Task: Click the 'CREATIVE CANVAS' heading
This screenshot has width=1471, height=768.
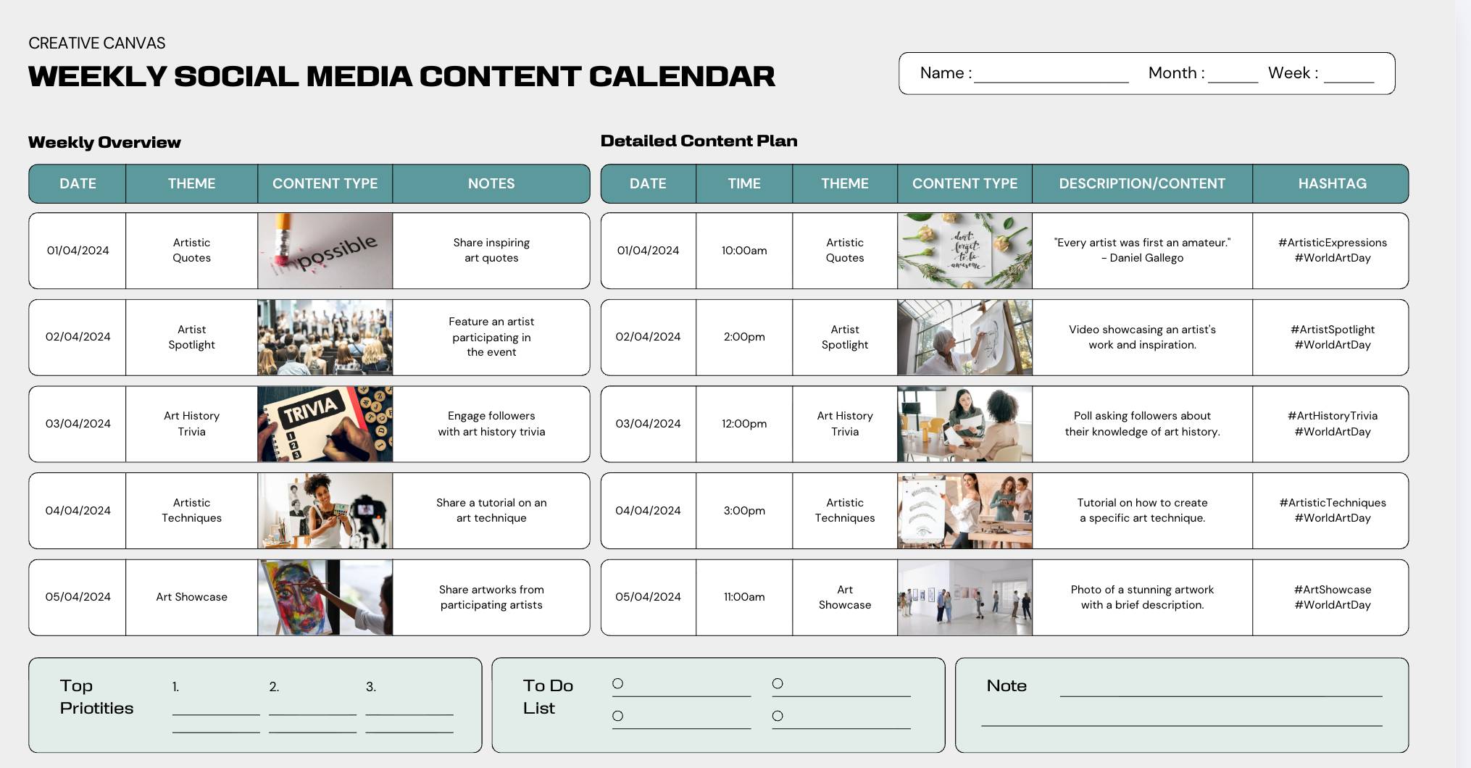Action: [x=97, y=43]
